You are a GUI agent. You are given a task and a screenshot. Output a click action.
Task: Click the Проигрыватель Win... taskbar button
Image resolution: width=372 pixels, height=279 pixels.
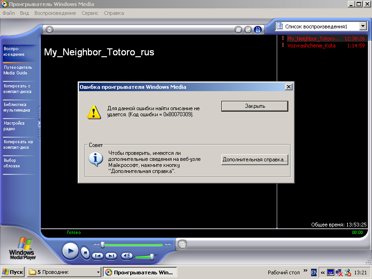click(140, 272)
